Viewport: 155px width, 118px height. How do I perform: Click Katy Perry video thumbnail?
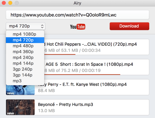(20, 90)
